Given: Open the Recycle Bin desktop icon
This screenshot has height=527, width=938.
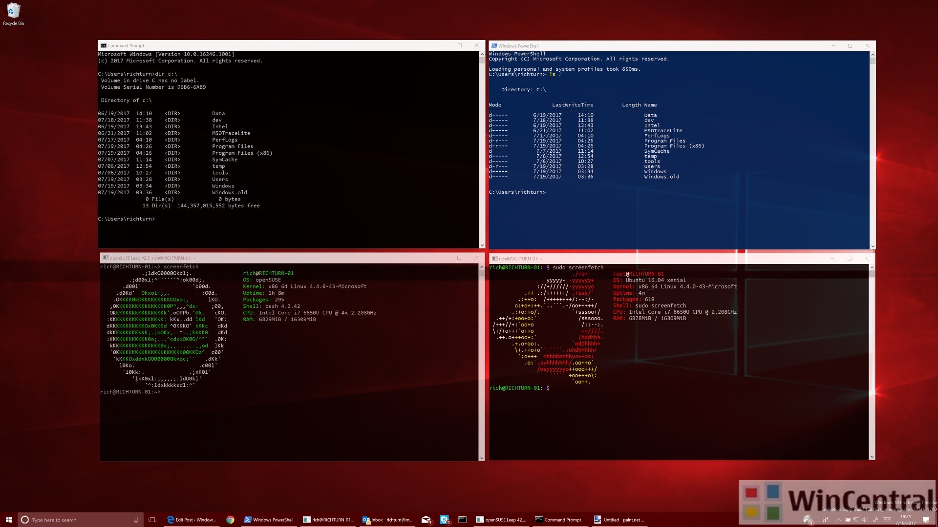Looking at the screenshot, I should pos(13,14).
